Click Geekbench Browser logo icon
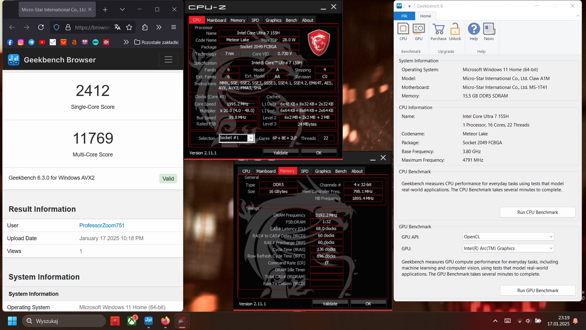Viewport: 586px width, 330px height. pyautogui.click(x=14, y=60)
